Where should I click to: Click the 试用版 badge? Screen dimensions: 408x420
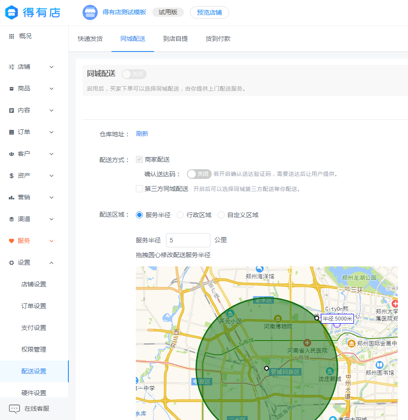click(168, 12)
